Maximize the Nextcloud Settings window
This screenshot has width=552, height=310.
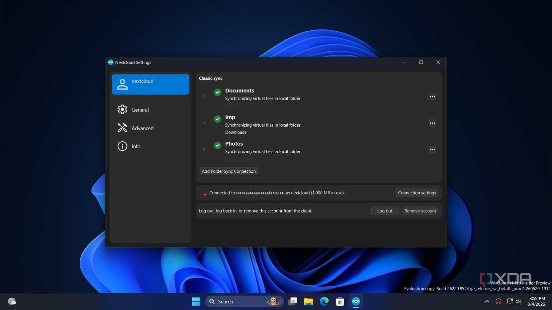click(x=421, y=62)
